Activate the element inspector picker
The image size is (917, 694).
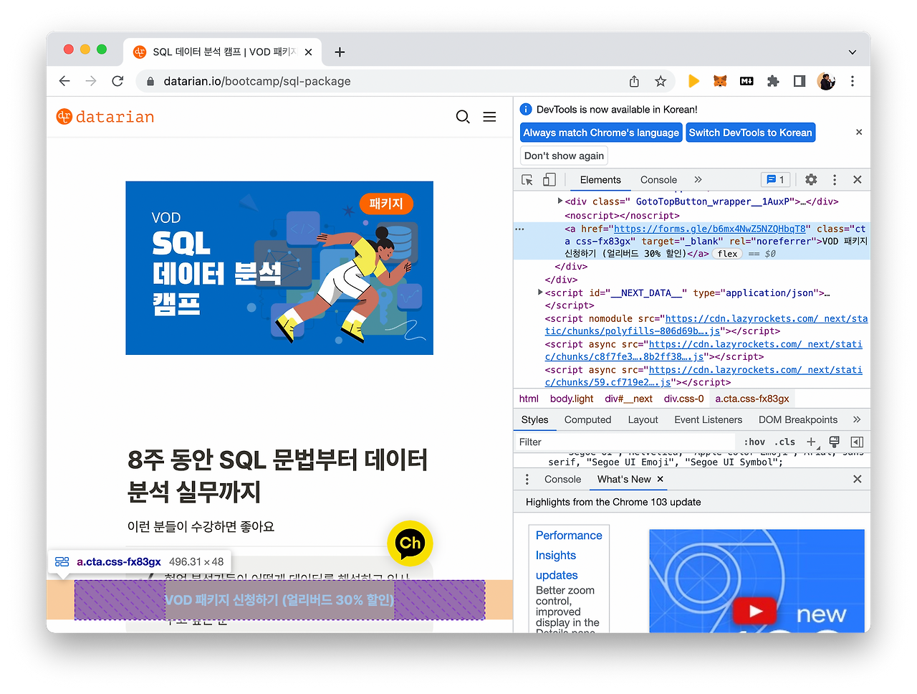pyautogui.click(x=527, y=180)
